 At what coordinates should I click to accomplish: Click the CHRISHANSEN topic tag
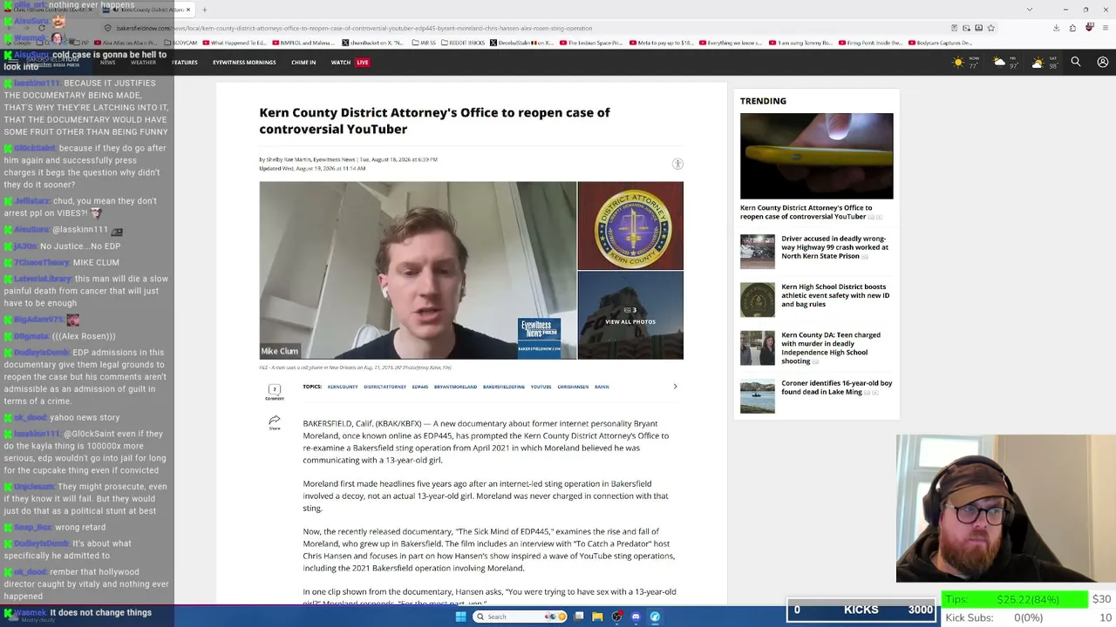573,387
